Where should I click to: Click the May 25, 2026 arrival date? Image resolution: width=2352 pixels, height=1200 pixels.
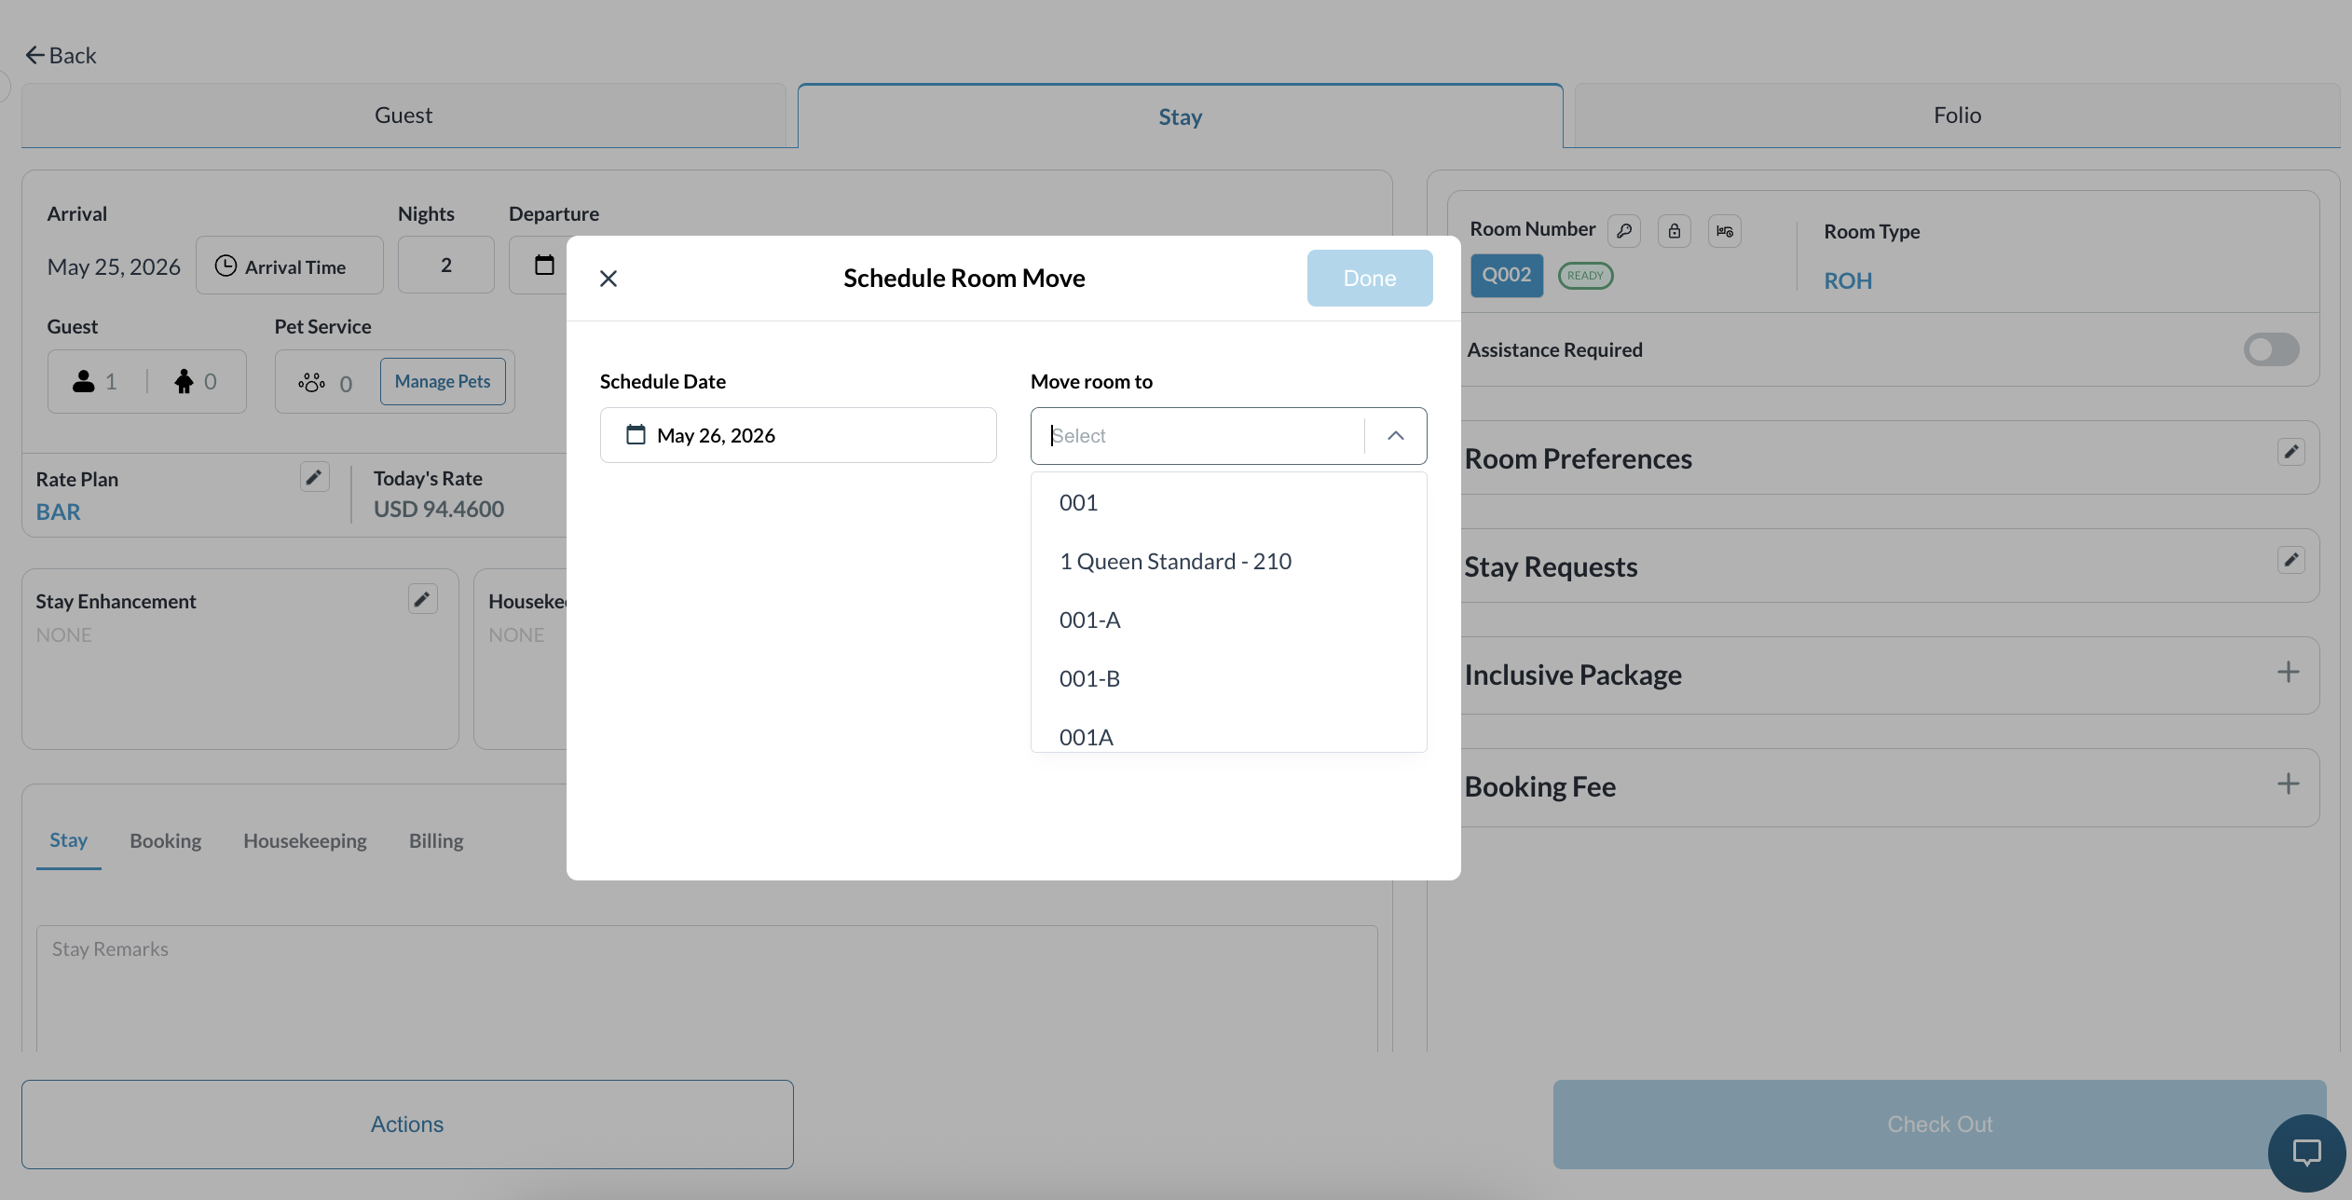pos(114,266)
